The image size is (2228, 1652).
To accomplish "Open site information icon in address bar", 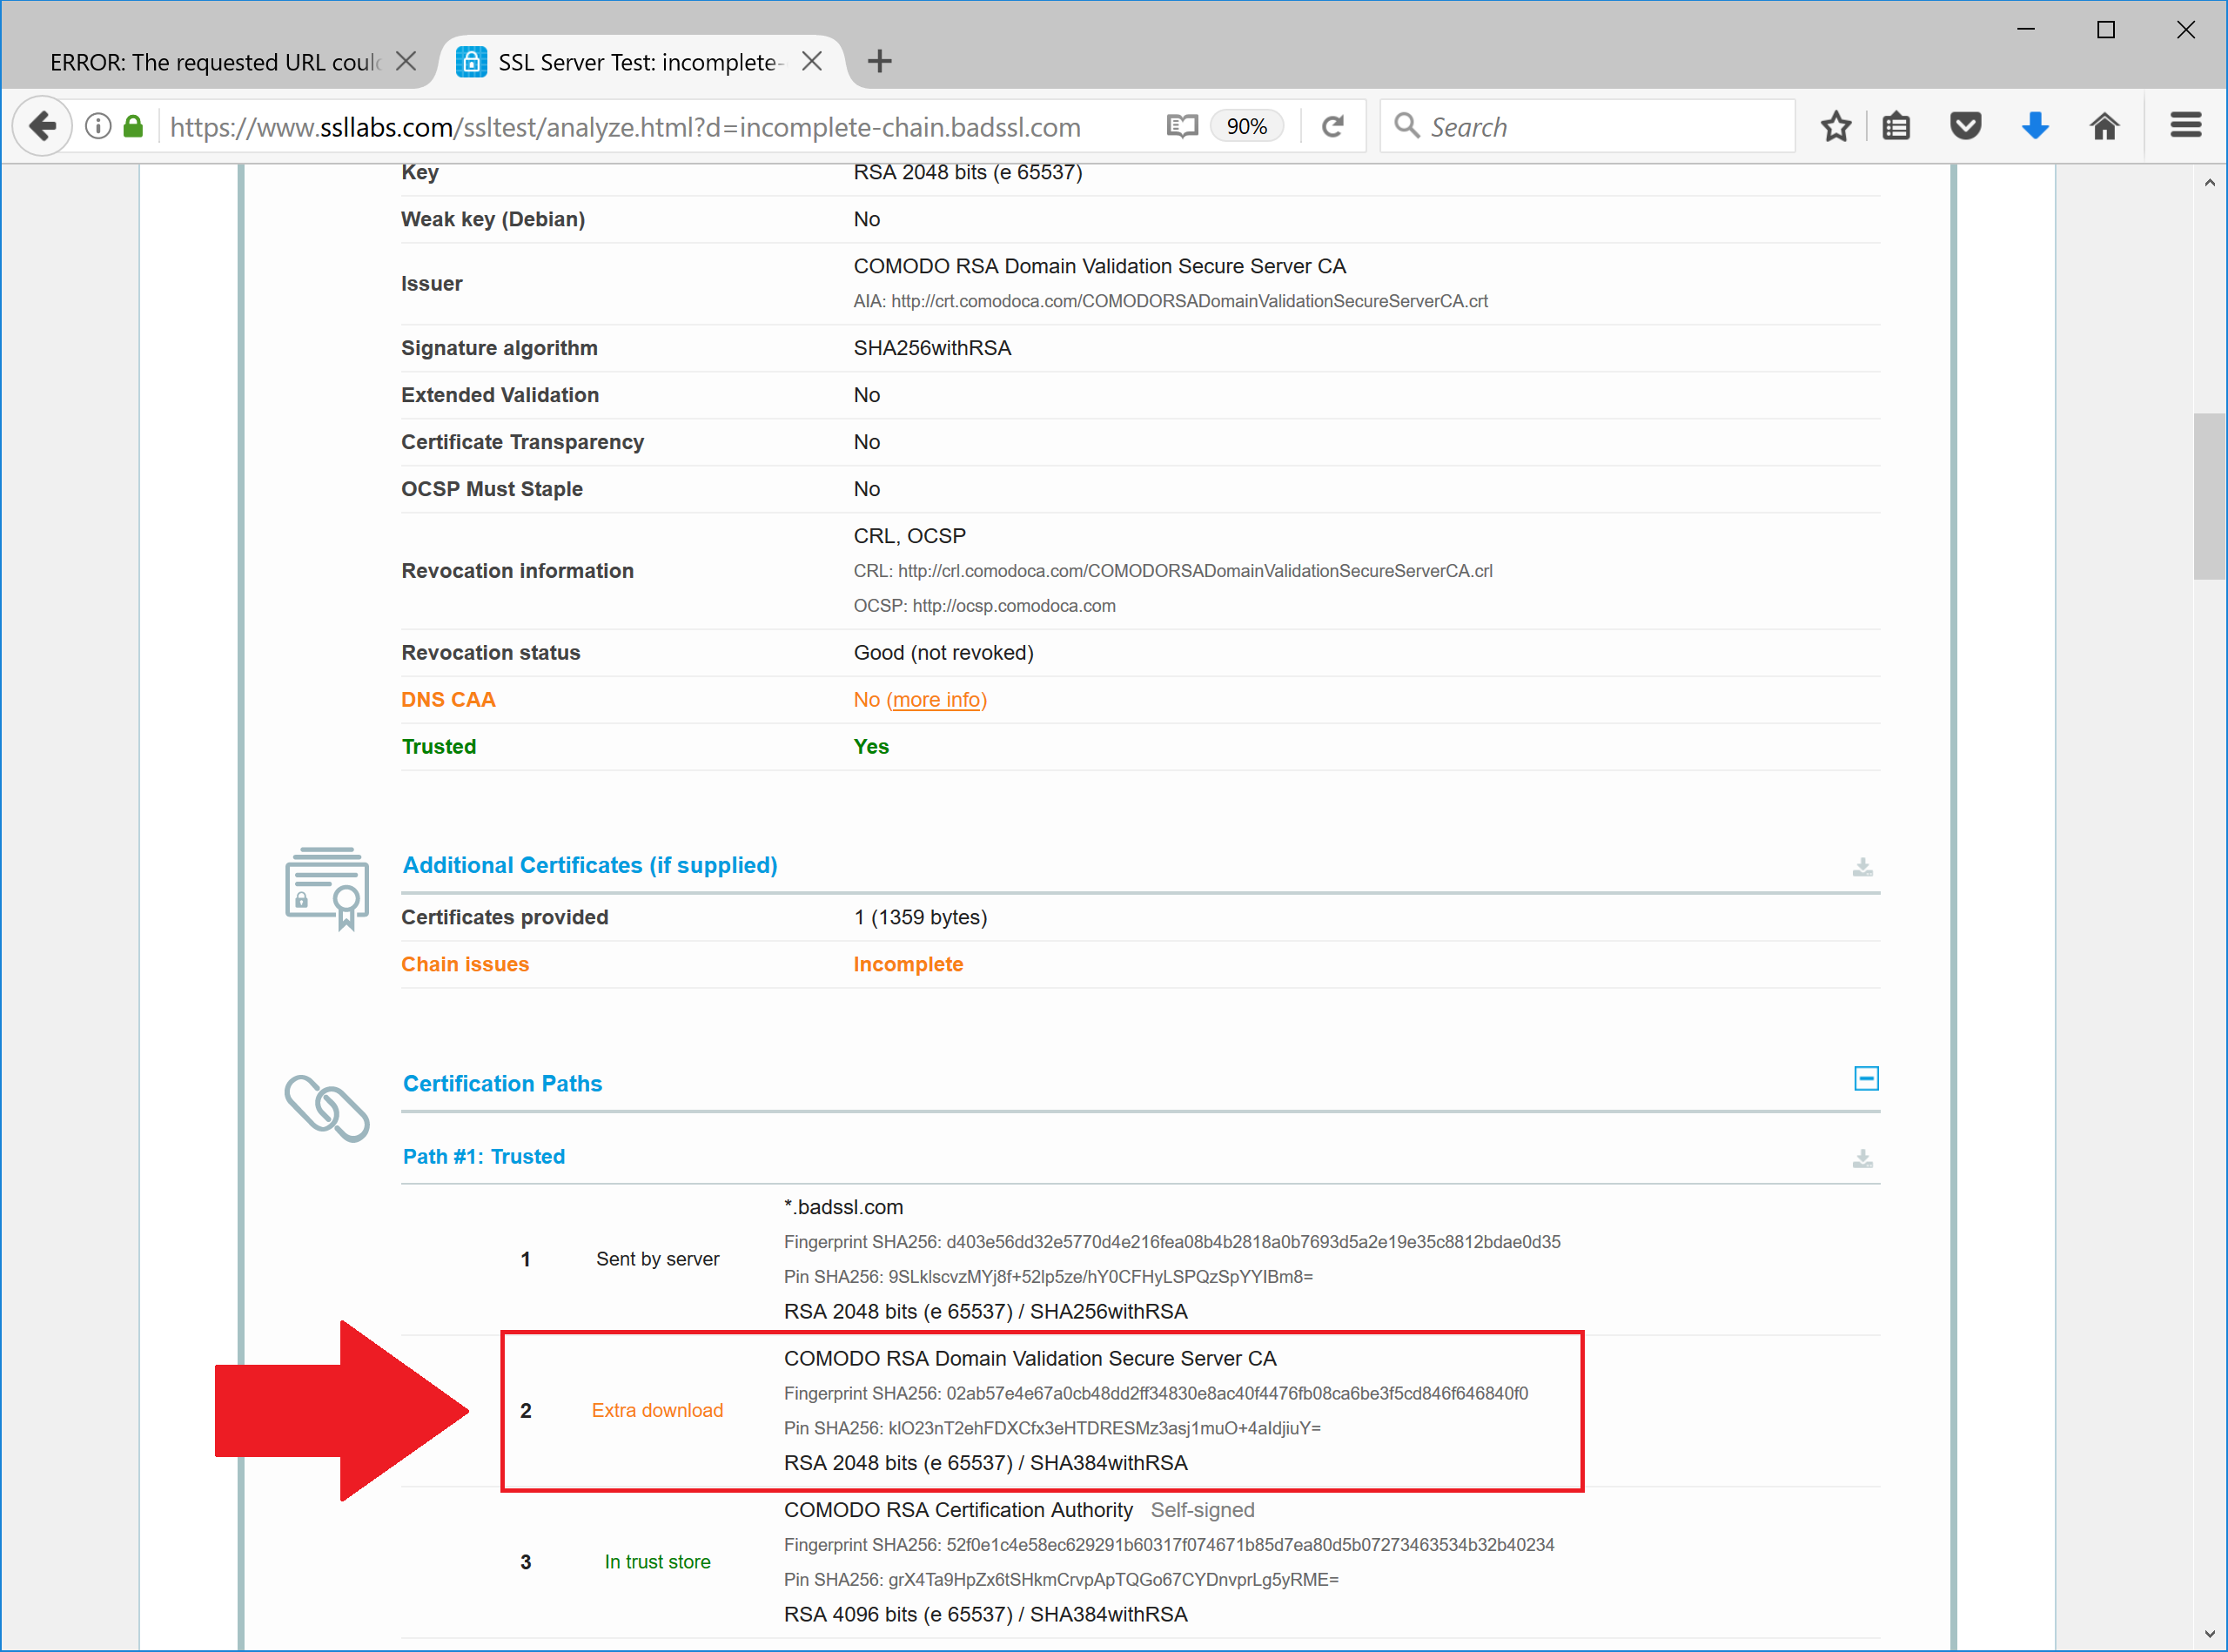I will click(x=98, y=126).
